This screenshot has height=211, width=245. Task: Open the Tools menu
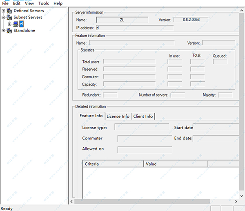coord(43,3)
